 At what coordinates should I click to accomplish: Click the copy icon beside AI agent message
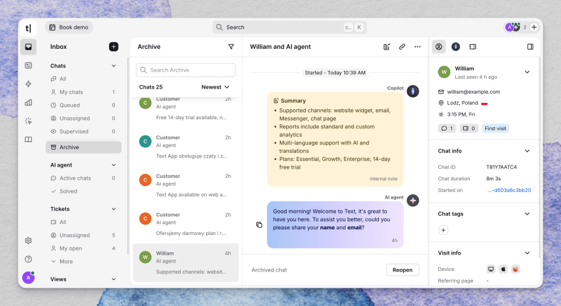coord(260,225)
